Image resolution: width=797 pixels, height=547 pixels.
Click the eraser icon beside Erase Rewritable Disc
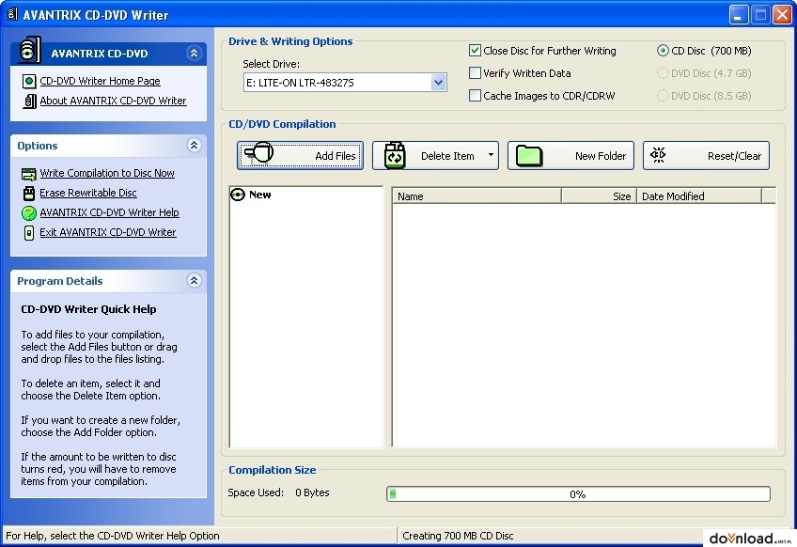(x=29, y=194)
